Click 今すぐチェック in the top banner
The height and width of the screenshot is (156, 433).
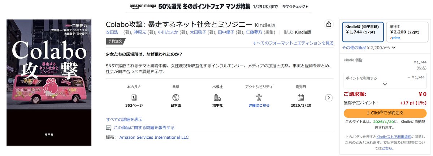click(295, 6)
